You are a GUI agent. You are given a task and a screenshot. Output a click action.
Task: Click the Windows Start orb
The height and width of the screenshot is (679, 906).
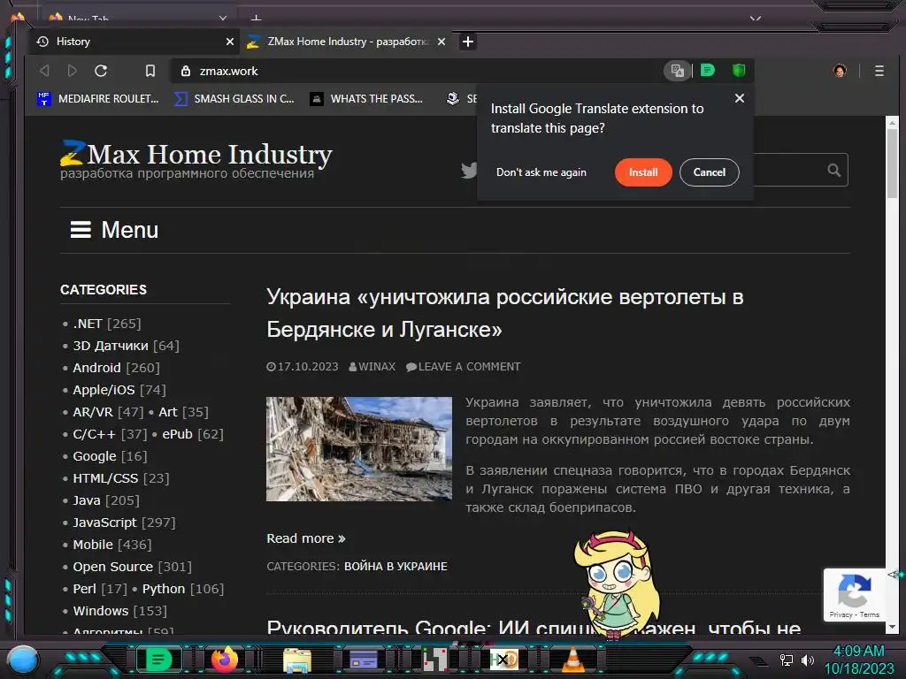[x=23, y=660]
